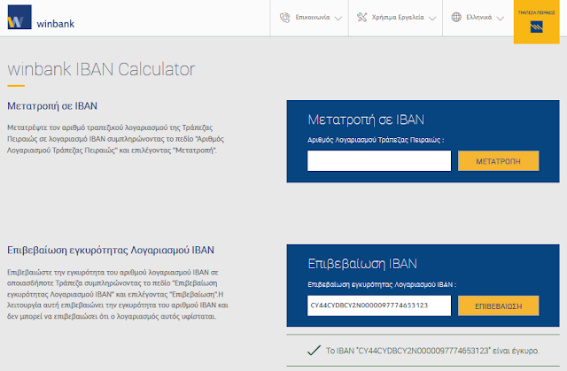Click the phone icon beside Επικοινωνία
The height and width of the screenshot is (371, 567).
pos(285,18)
